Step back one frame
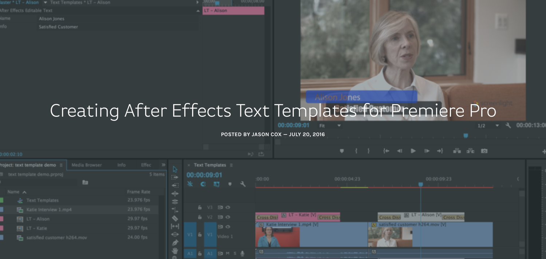The width and height of the screenshot is (546, 259). click(x=400, y=151)
